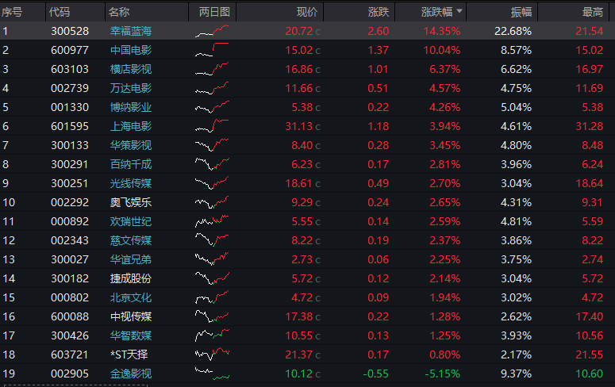
Task: Click the 中视传媒 stock name
Action: tap(131, 316)
